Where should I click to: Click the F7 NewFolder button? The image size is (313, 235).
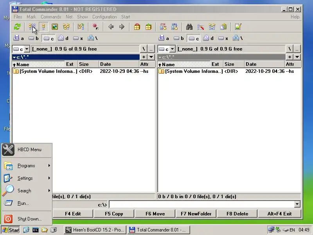point(196,213)
